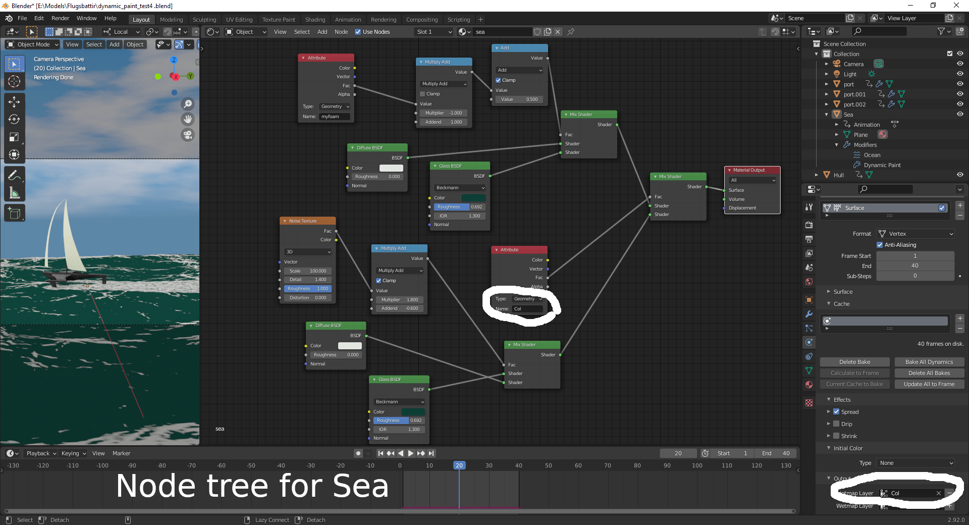Disable the Anti-Aliasing checkbox
This screenshot has height=525, width=969.
(x=879, y=245)
